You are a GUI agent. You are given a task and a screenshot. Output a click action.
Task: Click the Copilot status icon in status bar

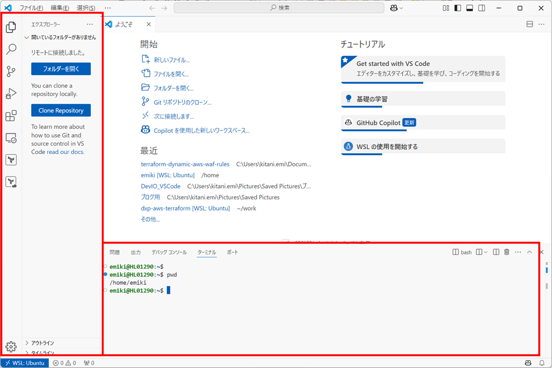coord(528,363)
